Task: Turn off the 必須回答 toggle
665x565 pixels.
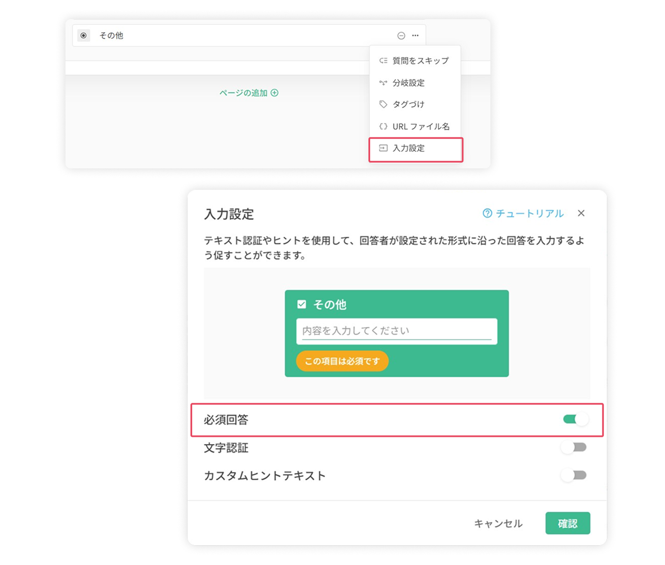Action: [x=575, y=419]
